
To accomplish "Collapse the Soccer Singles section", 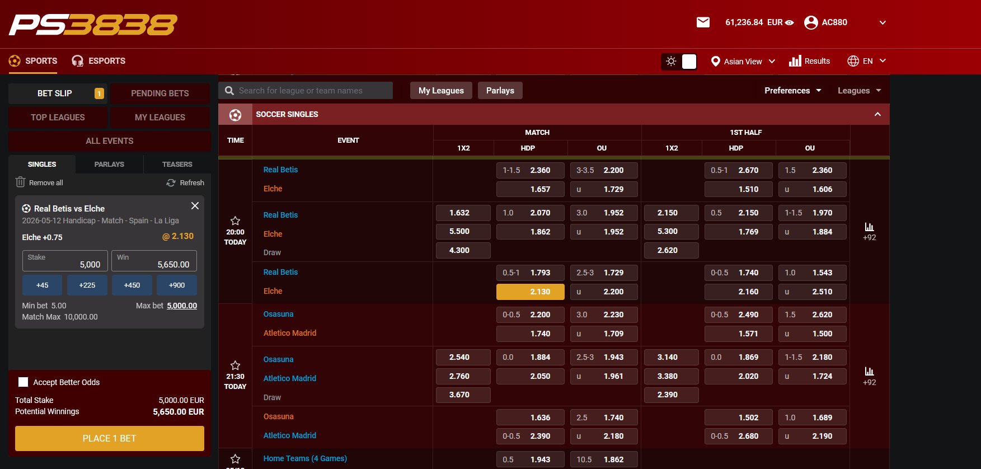I will point(877,114).
